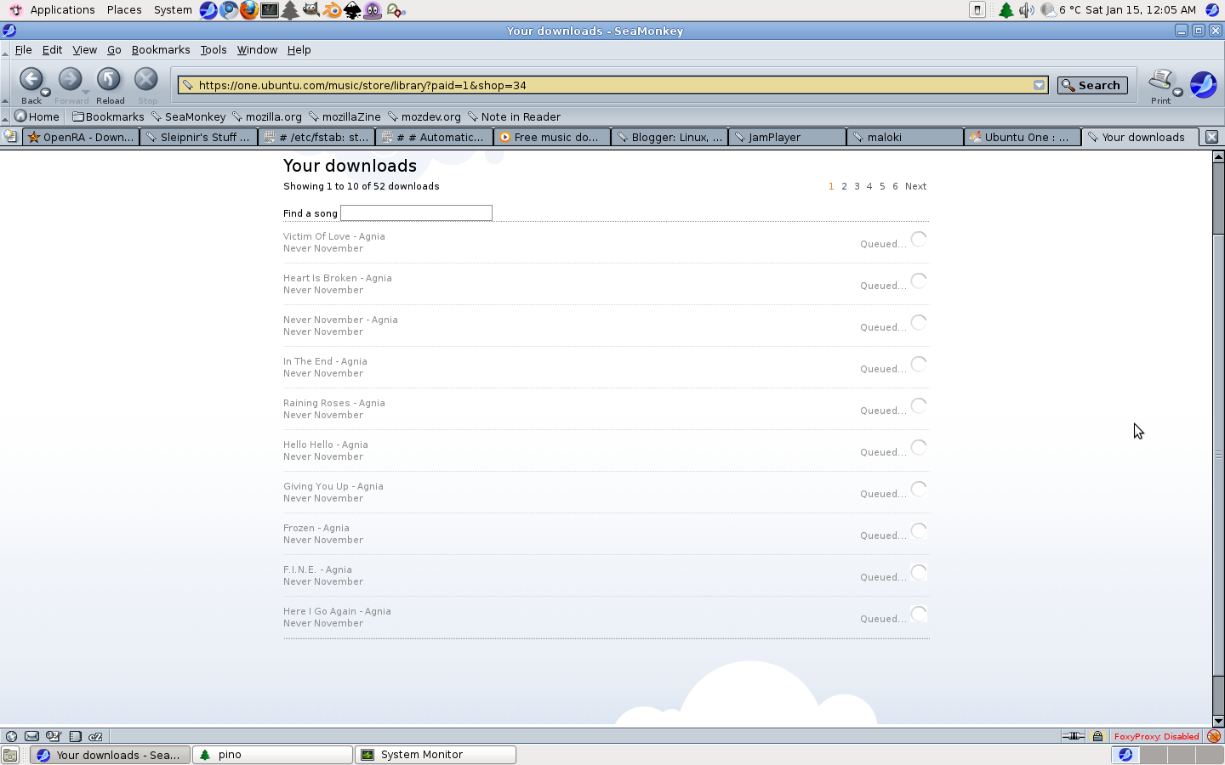Click the SeaMonkey throbber logo in toolbar
Screen dimensions: 1225x765
coord(1203,84)
